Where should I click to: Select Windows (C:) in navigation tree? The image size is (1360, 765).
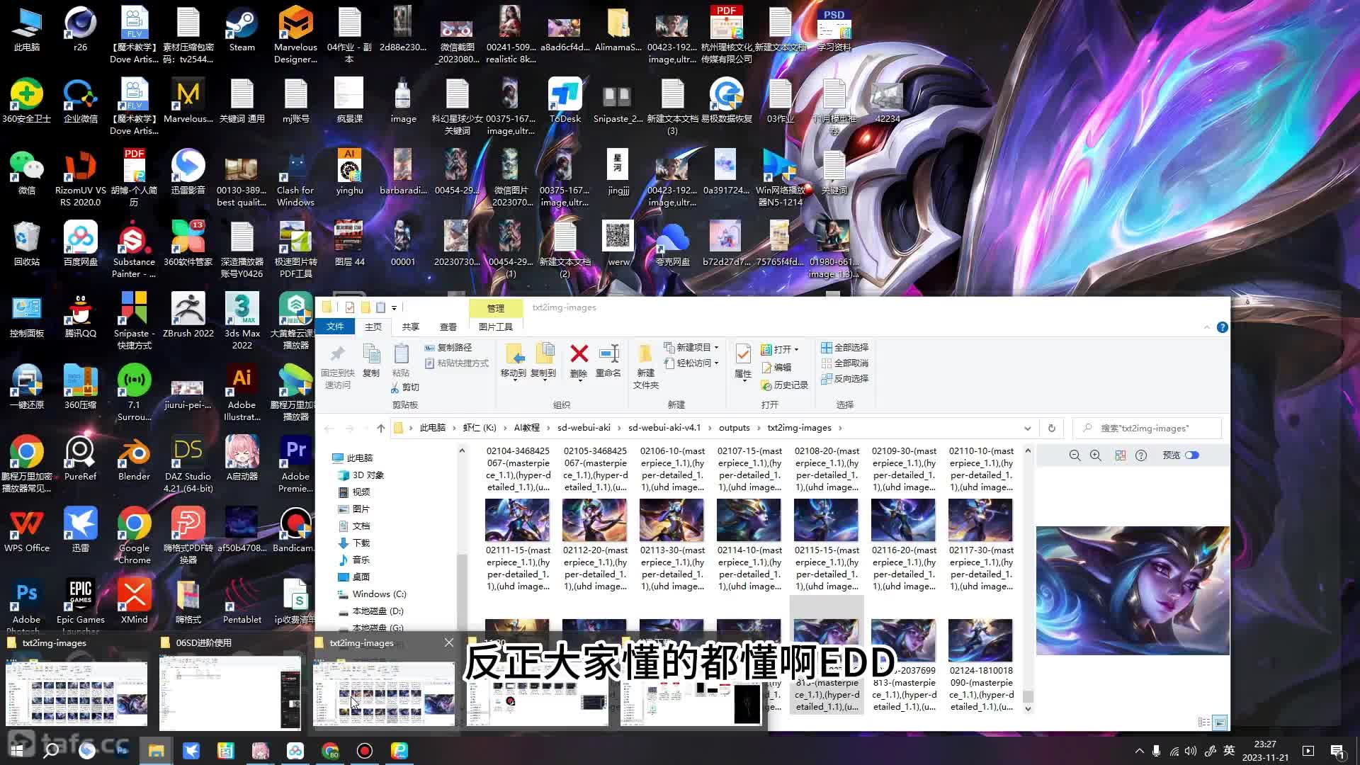tap(372, 594)
